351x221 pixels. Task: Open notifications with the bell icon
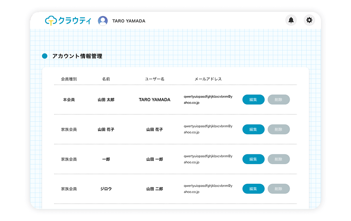click(x=291, y=21)
